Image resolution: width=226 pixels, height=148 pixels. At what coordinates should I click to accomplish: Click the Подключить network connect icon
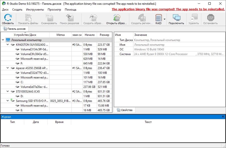pyautogui.click(x=176, y=18)
